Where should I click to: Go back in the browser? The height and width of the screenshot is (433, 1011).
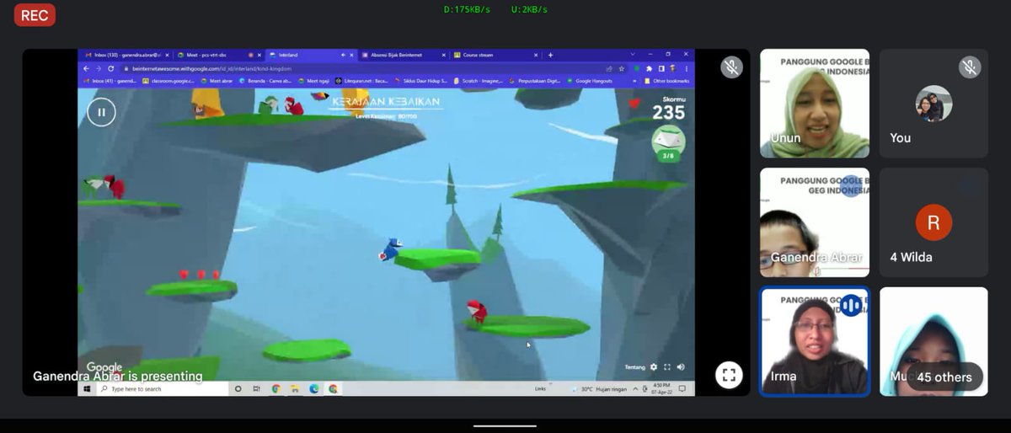coord(86,68)
